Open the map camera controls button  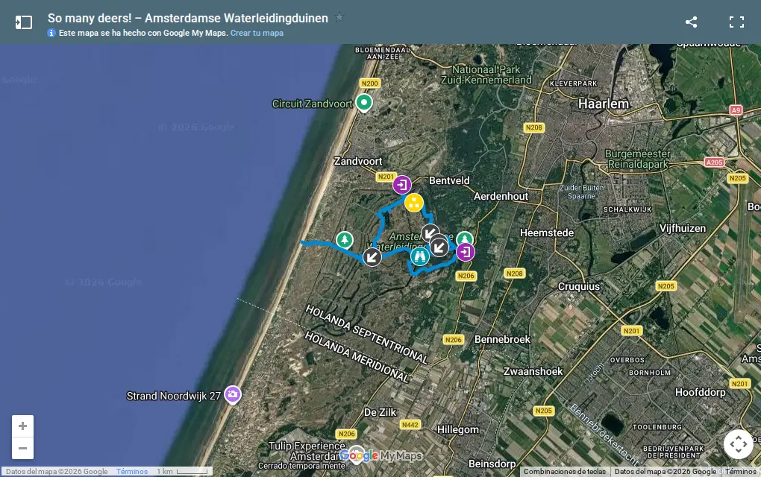pyautogui.click(x=738, y=444)
